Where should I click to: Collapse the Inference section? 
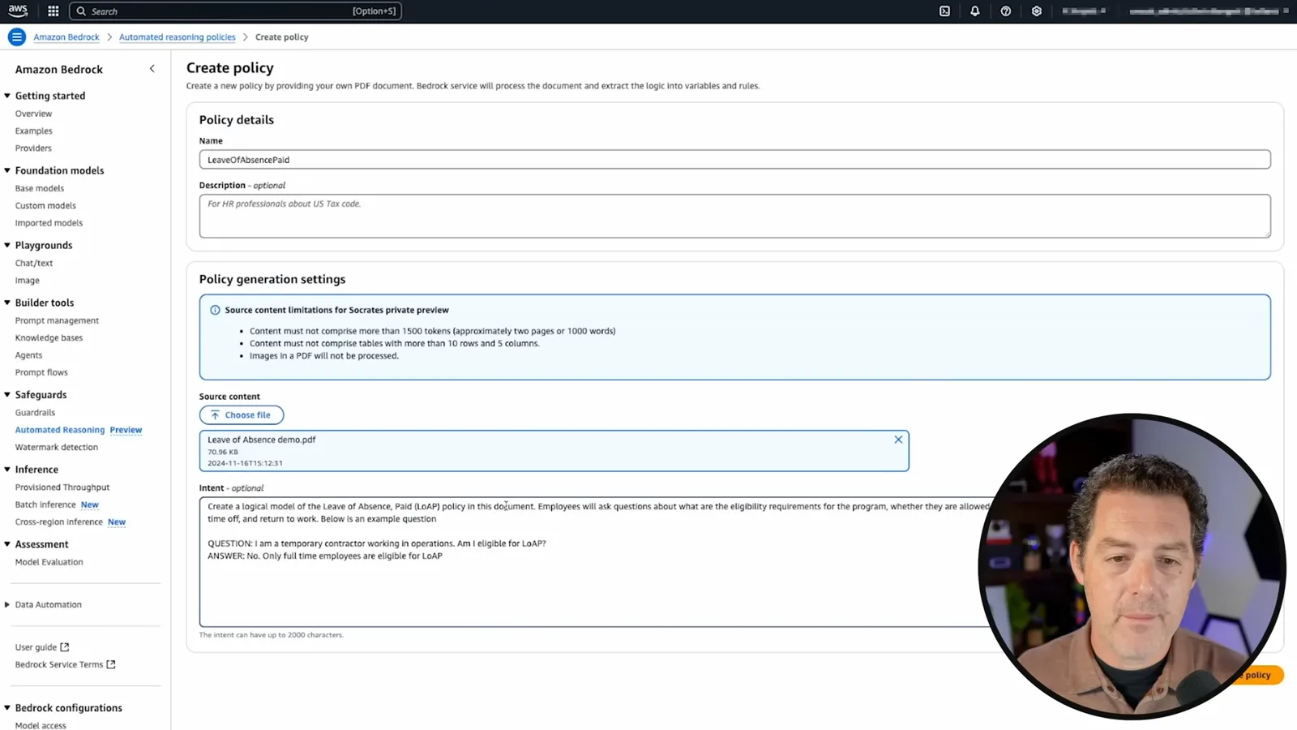(x=7, y=470)
